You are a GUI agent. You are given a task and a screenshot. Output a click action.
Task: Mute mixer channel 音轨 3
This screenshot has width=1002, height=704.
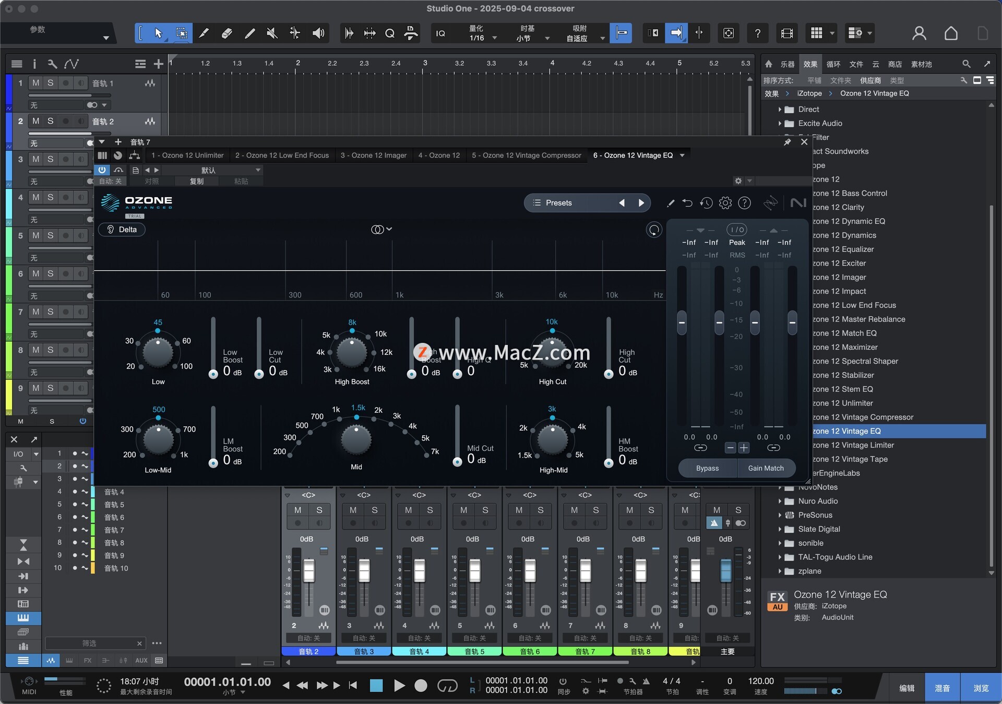[x=353, y=510]
